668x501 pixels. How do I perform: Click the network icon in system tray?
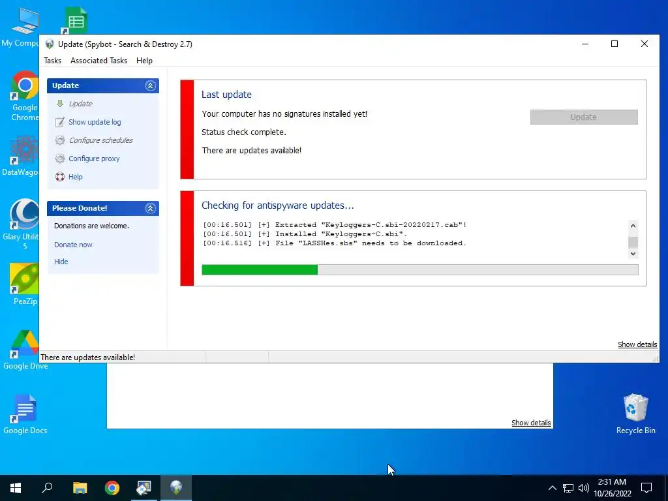pyautogui.click(x=568, y=488)
